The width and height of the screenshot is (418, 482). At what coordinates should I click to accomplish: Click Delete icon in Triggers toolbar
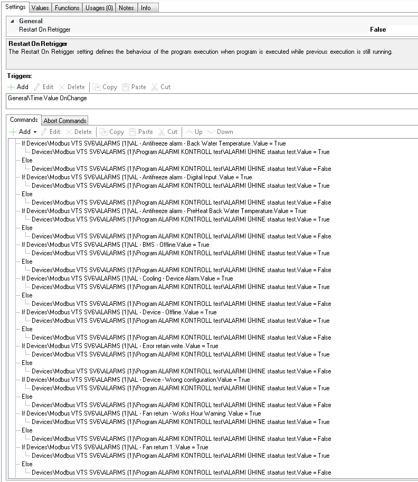(62, 87)
